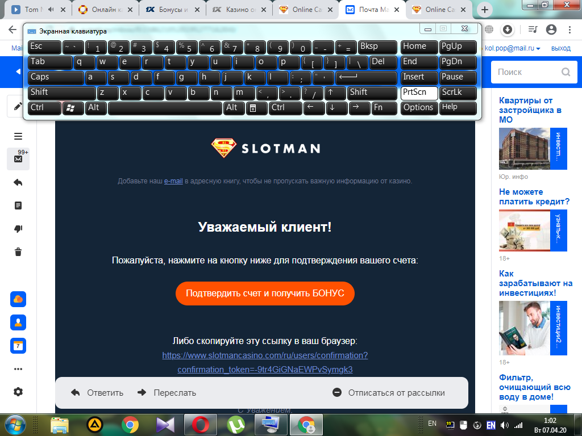582x436 pixels.
Task: Switch to the Казино tab
Action: tap(239, 10)
